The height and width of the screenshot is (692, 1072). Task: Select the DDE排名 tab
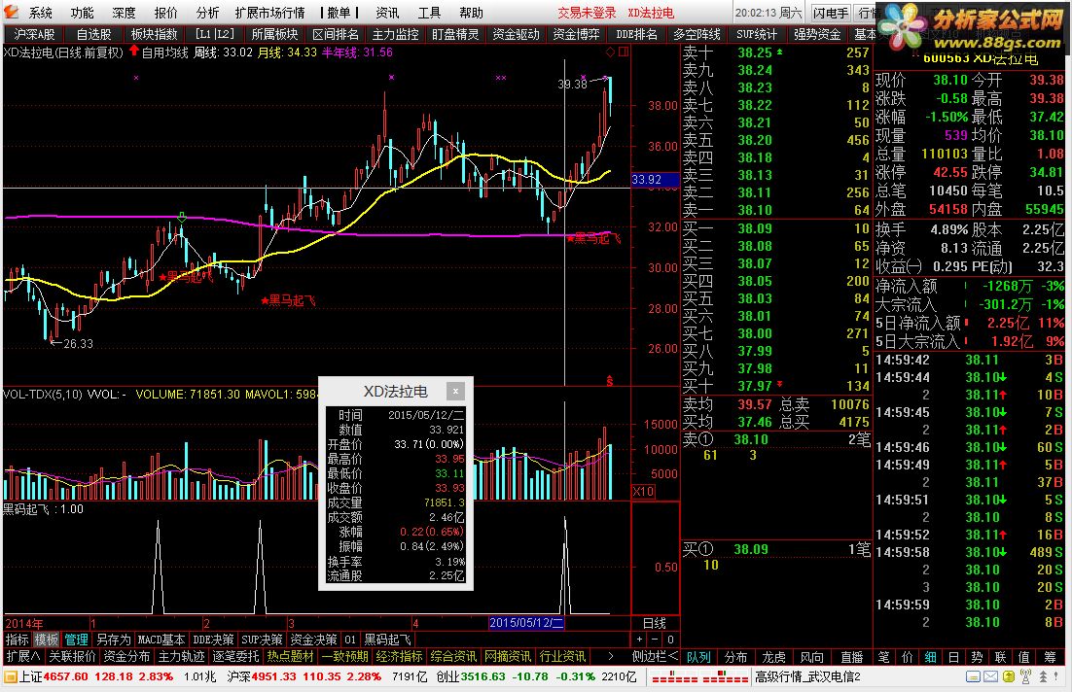point(636,34)
